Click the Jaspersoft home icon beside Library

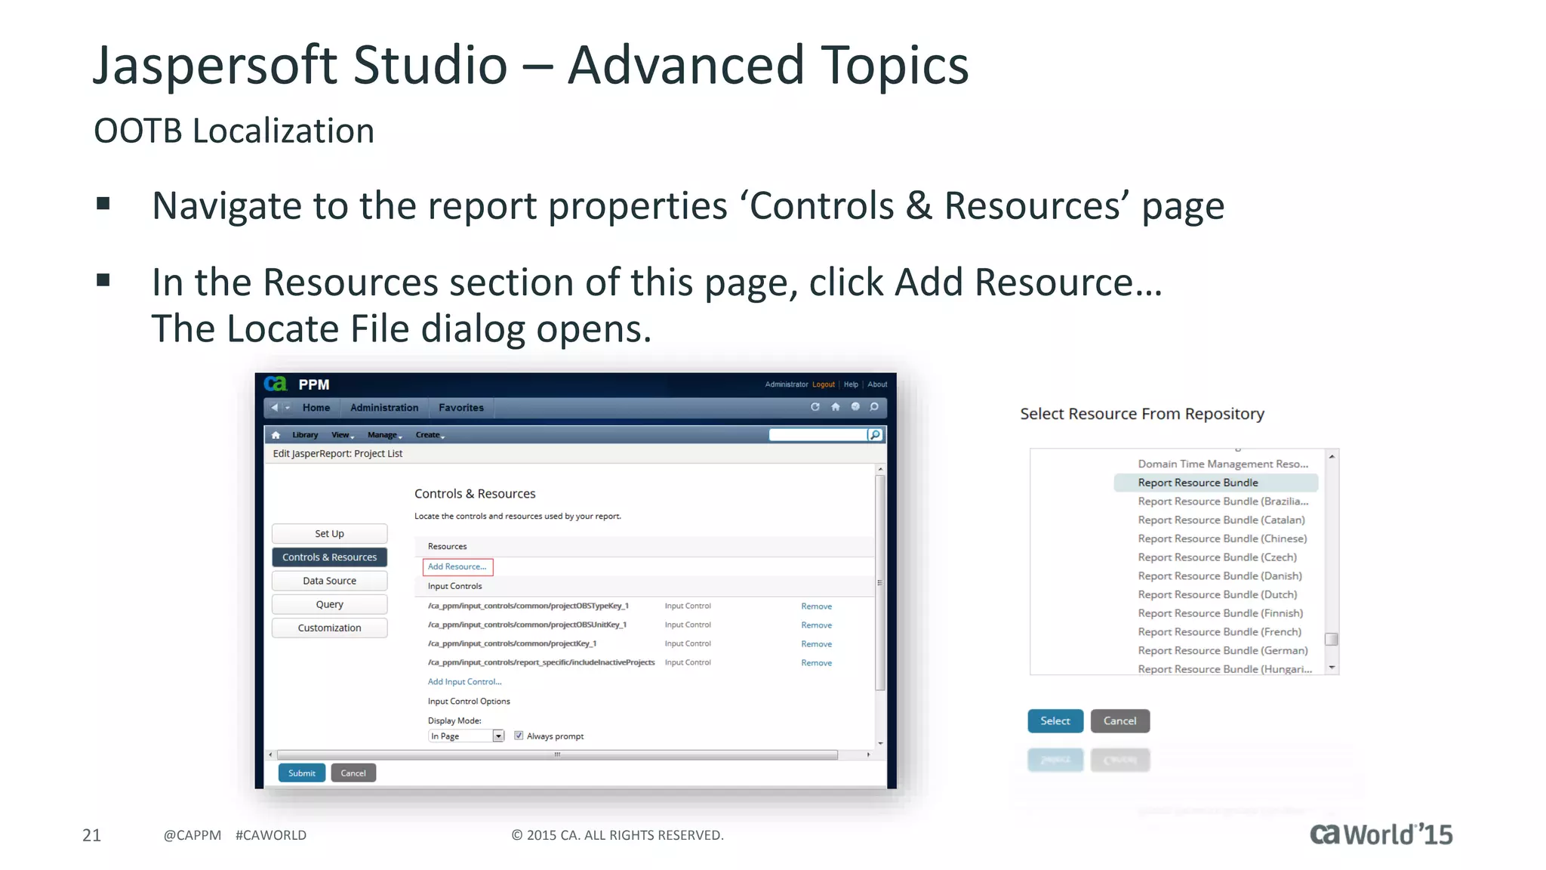coord(276,435)
